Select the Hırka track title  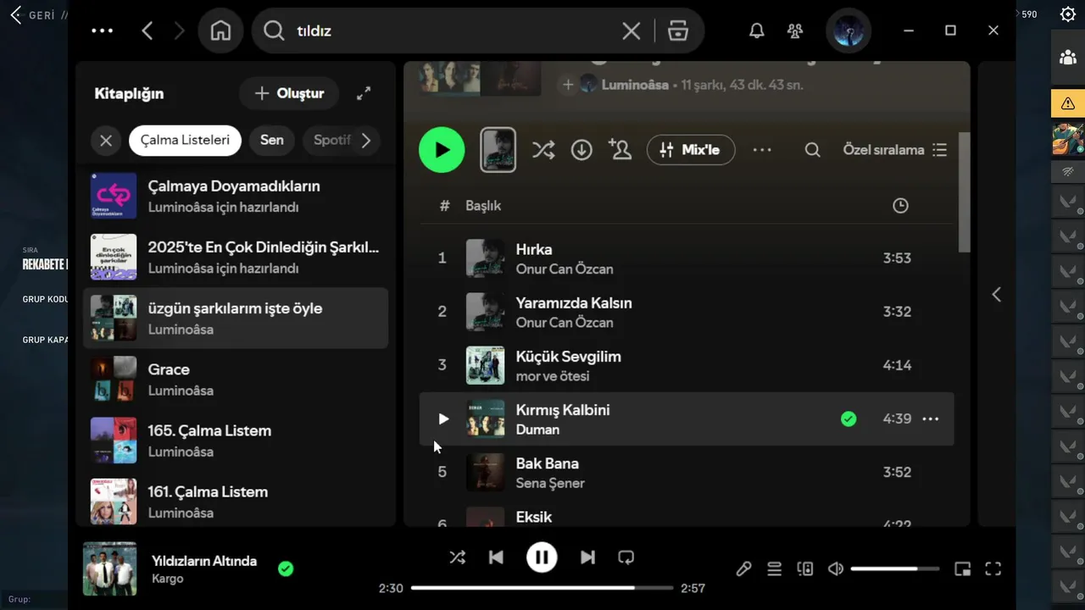(534, 249)
